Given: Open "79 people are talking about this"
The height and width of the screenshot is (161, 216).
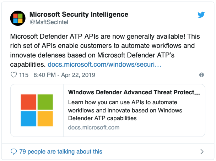Looking at the screenshot, I should tap(60, 151).
